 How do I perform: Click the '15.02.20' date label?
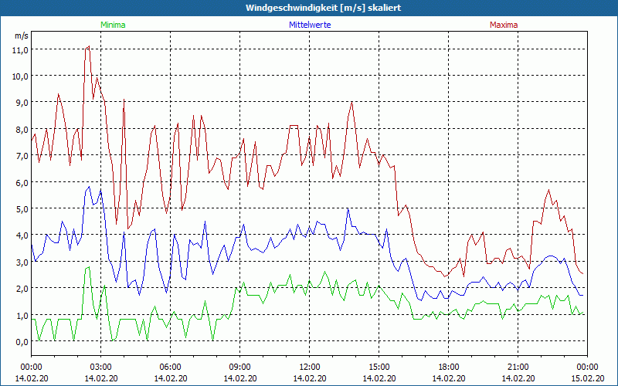tap(587, 378)
